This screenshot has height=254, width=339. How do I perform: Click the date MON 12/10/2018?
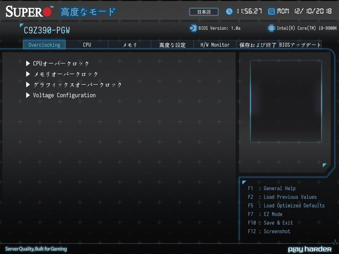point(304,11)
